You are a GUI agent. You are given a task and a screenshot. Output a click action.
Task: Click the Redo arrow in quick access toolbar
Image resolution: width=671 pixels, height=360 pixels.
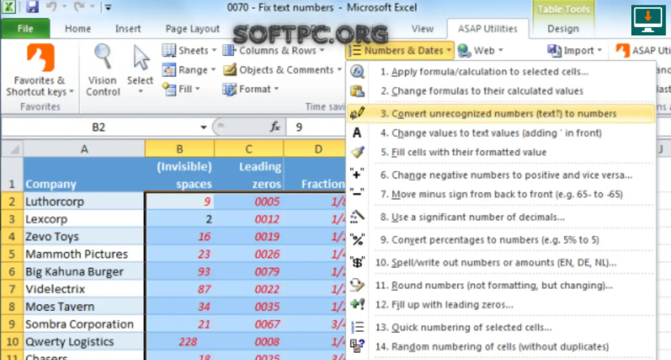click(80, 7)
